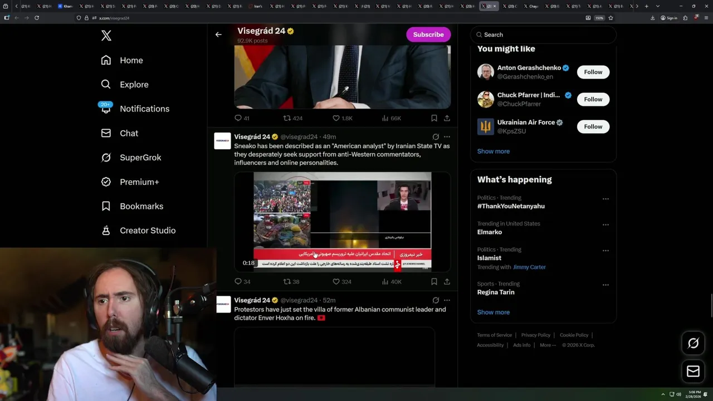
Task: Reload the page in browser toolbar
Action: pos(37,18)
